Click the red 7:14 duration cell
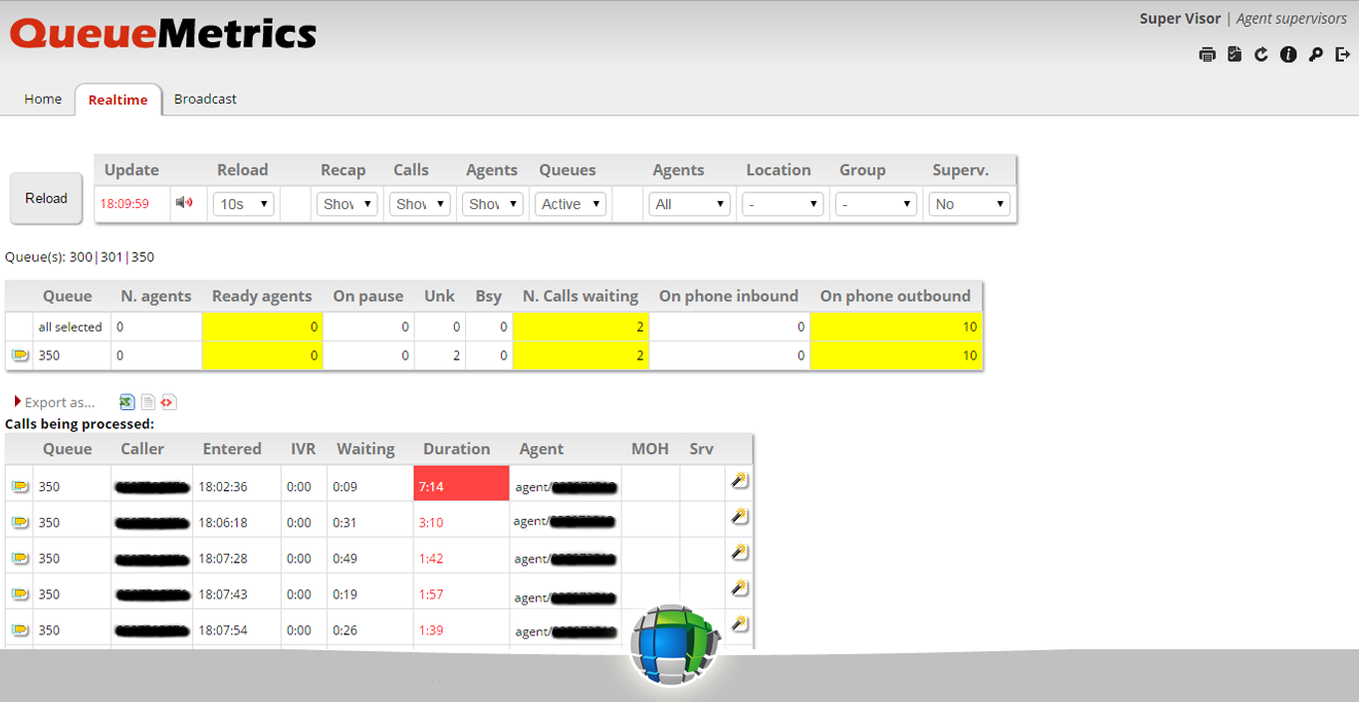 [461, 487]
